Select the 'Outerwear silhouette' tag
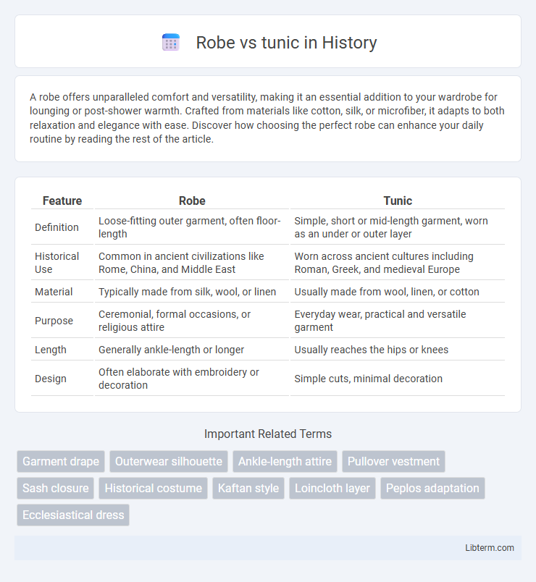 point(169,461)
